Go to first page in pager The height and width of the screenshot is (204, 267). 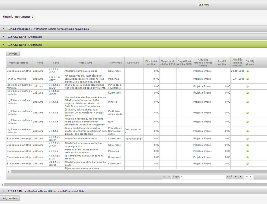pos(164,177)
